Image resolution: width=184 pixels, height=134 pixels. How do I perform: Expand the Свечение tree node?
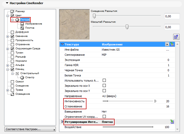pos(7,36)
